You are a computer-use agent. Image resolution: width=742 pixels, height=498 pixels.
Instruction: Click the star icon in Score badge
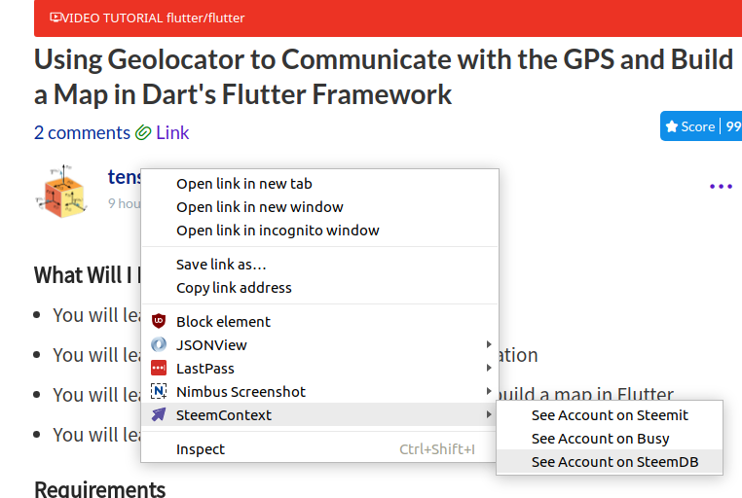[672, 126]
